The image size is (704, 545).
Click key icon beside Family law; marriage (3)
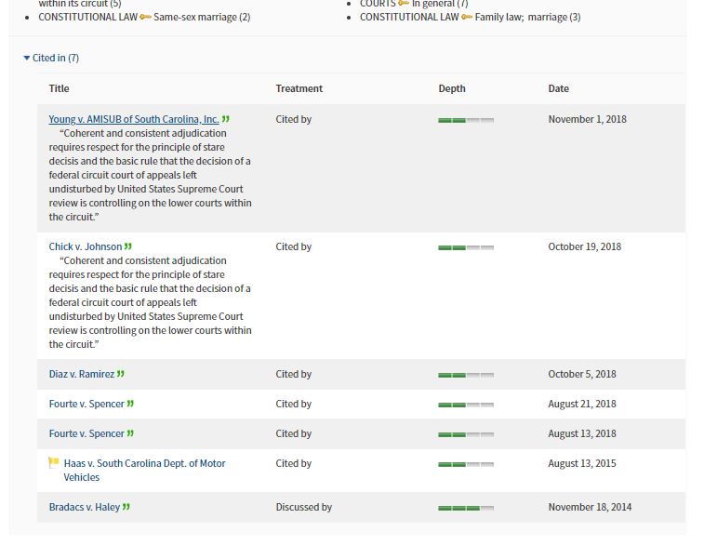point(467,17)
